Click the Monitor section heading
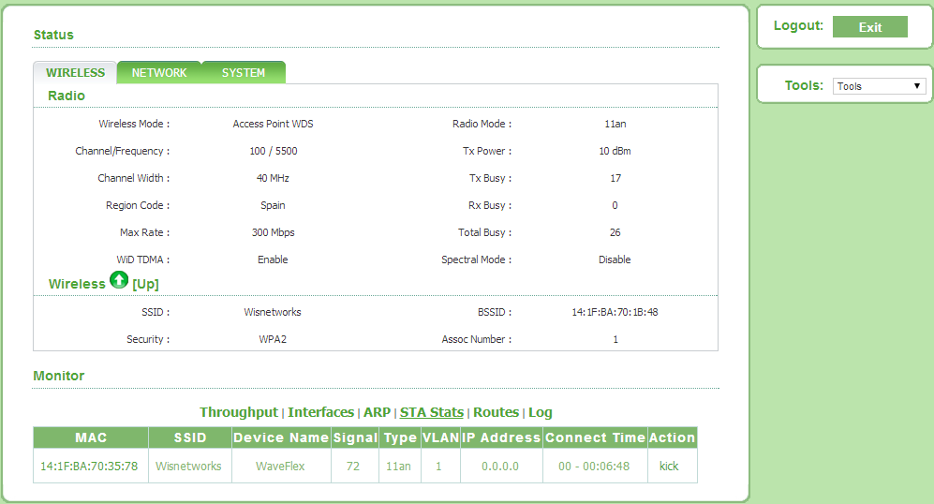Image resolution: width=934 pixels, height=504 pixels. click(x=58, y=376)
